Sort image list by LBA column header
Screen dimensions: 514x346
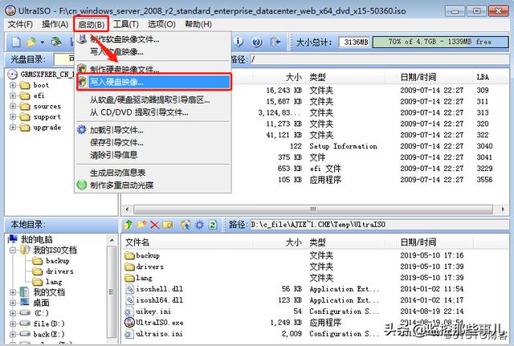tap(490, 77)
